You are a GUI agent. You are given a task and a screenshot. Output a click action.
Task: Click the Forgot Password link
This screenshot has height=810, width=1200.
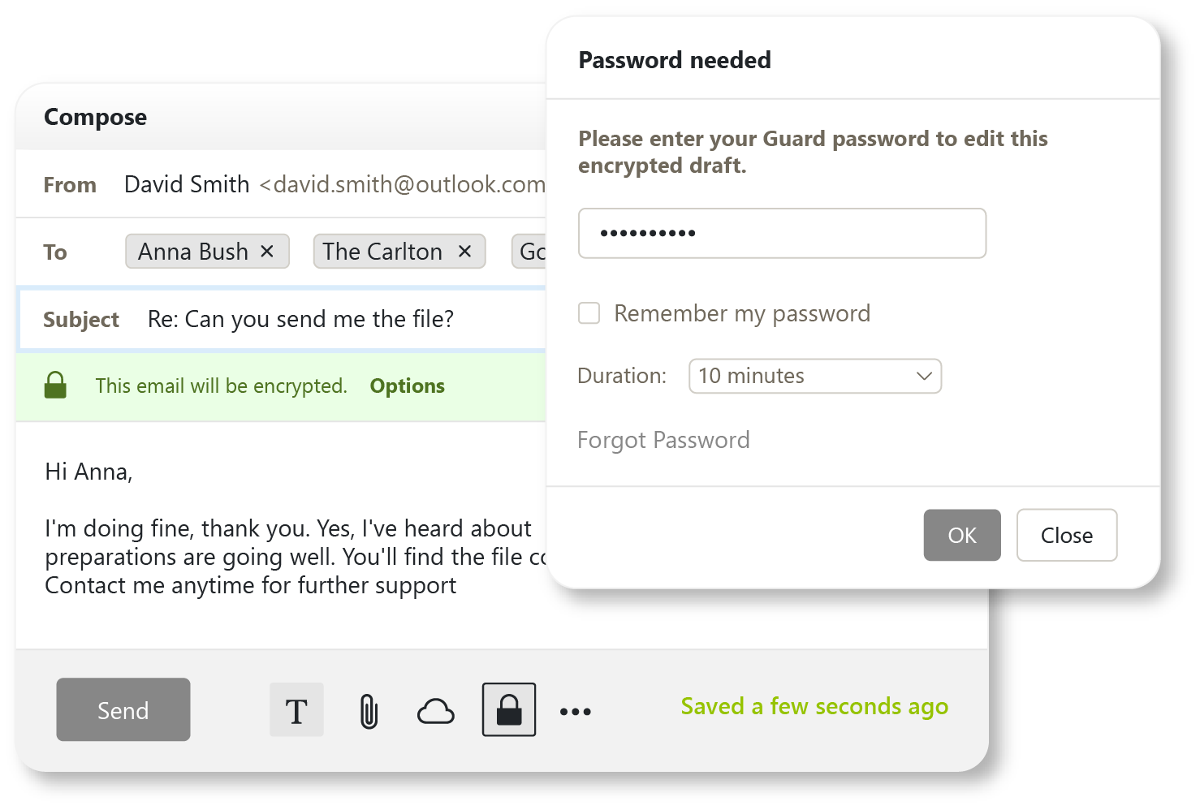coord(663,440)
